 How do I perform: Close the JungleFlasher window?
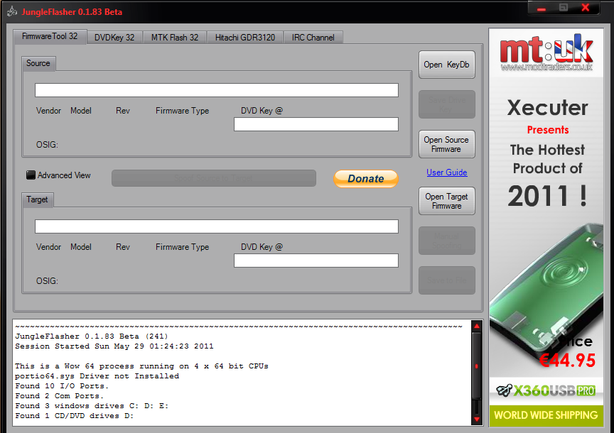click(x=586, y=8)
